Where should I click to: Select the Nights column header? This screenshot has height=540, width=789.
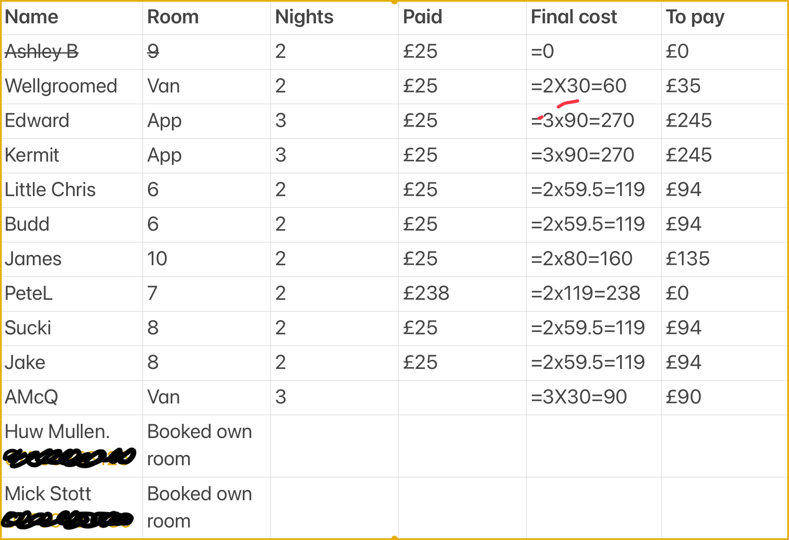(x=334, y=18)
